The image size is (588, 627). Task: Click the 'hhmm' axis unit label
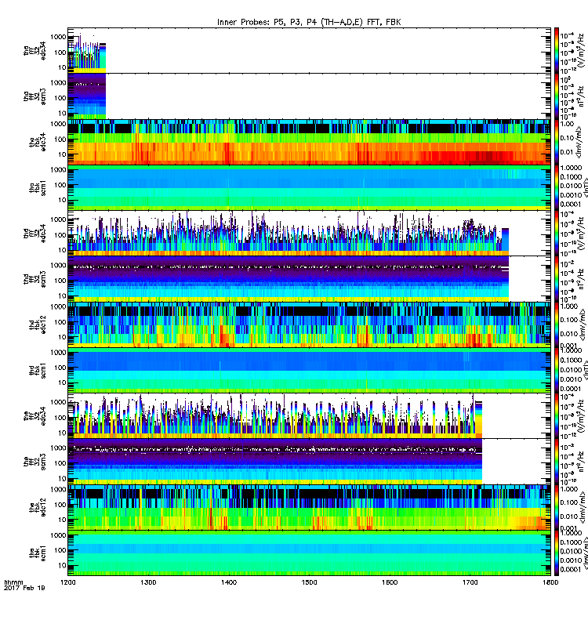point(13,582)
